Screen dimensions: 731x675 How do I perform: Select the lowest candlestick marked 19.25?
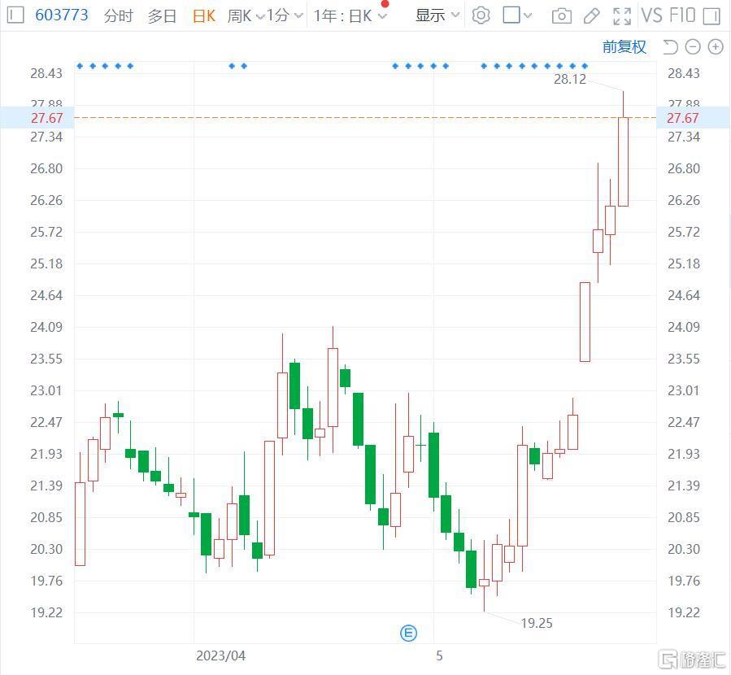tap(485, 582)
